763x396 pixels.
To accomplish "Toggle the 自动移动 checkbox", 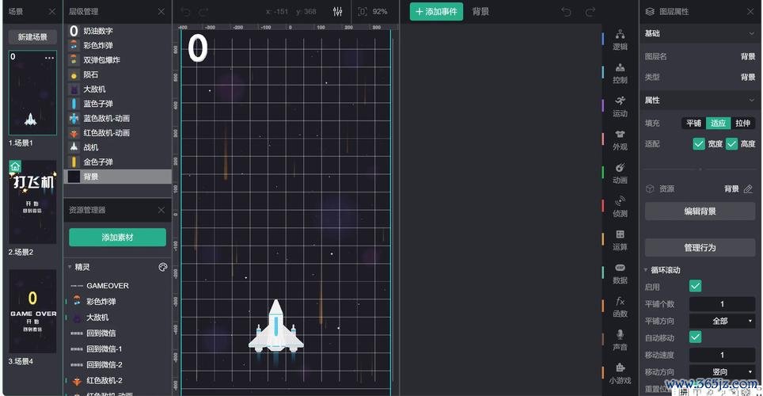I will (695, 337).
